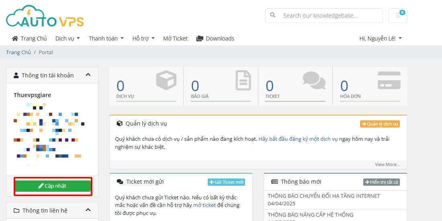Open the Thanh toán dropdown menu
Viewport: 442px width, 221px height.
coord(106,38)
